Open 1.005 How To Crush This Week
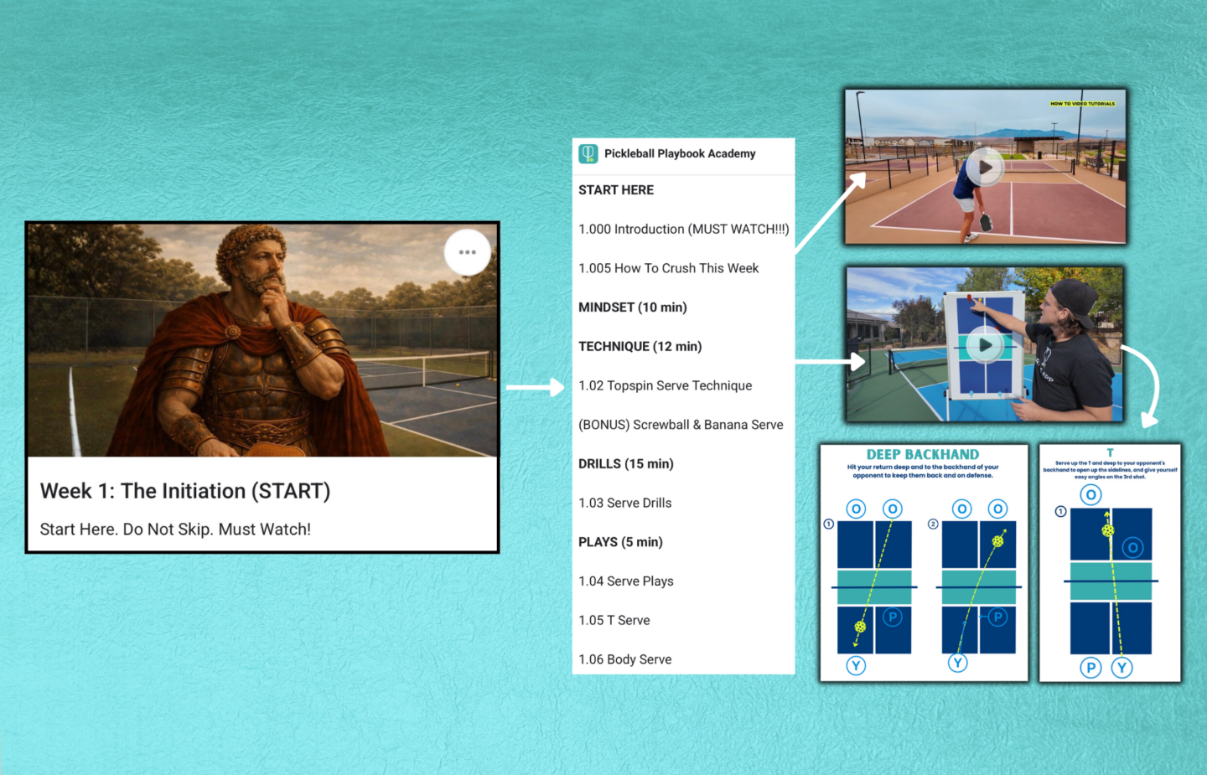 pos(668,268)
